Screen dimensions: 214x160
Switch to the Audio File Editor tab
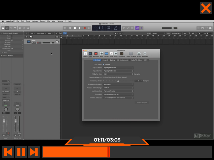coord(136,60)
